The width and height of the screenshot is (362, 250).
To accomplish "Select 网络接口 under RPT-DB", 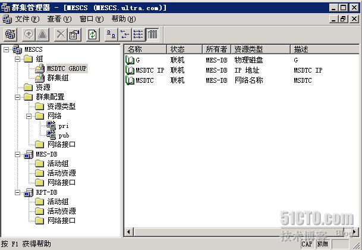I will (x=61, y=221).
